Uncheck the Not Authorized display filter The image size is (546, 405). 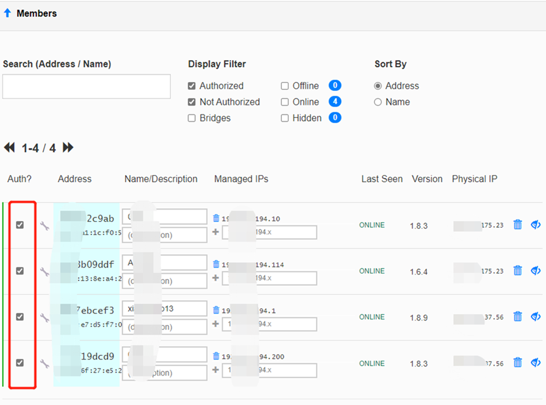click(191, 102)
